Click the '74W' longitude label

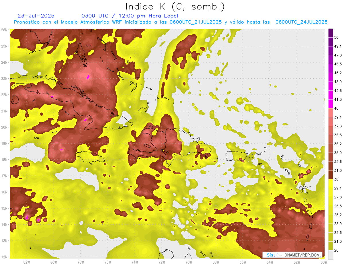(x=135, y=262)
